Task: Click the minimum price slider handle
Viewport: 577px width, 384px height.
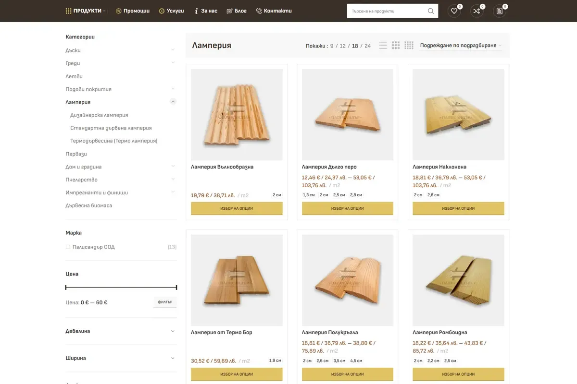Action: [x=66, y=288]
